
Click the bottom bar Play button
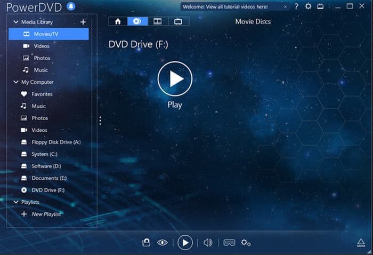tap(185, 243)
